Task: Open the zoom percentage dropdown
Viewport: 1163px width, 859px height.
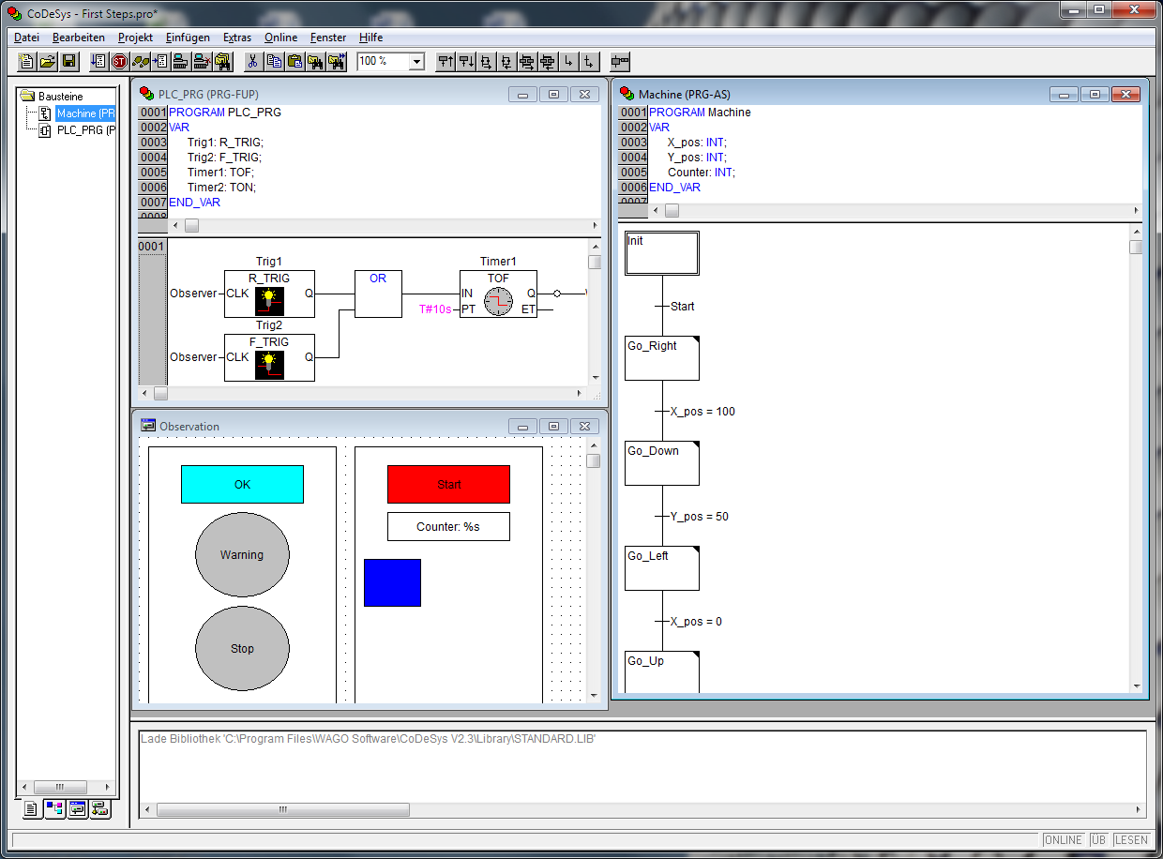Action: (x=416, y=62)
